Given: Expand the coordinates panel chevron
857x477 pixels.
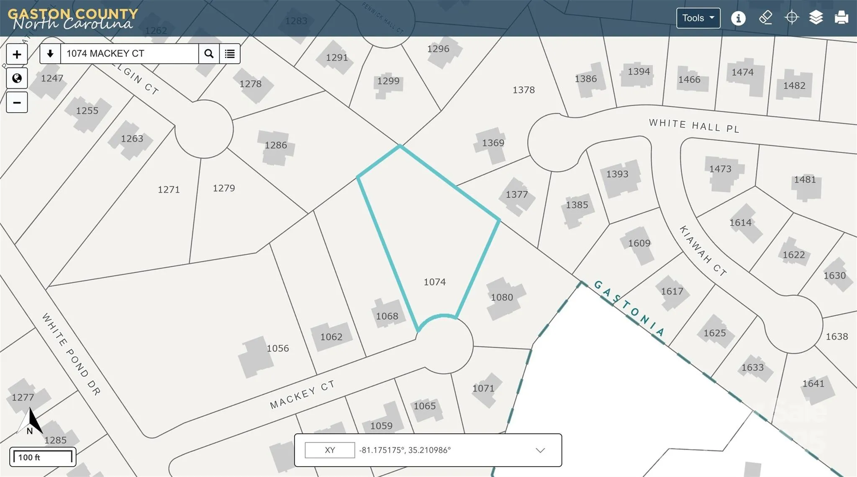Looking at the screenshot, I should pos(540,451).
